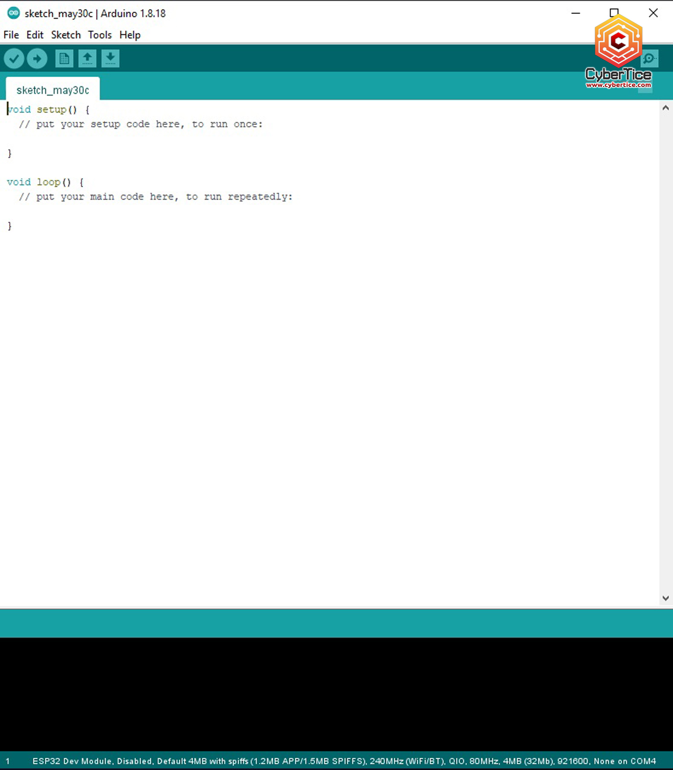Place cursor on the void loop() line
The height and width of the screenshot is (770, 673).
45,182
